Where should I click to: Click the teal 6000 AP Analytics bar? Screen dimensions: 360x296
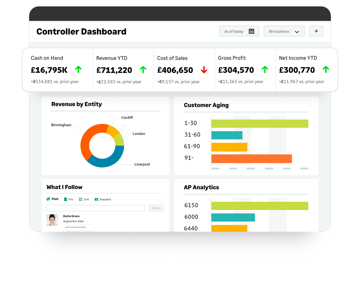point(233,217)
